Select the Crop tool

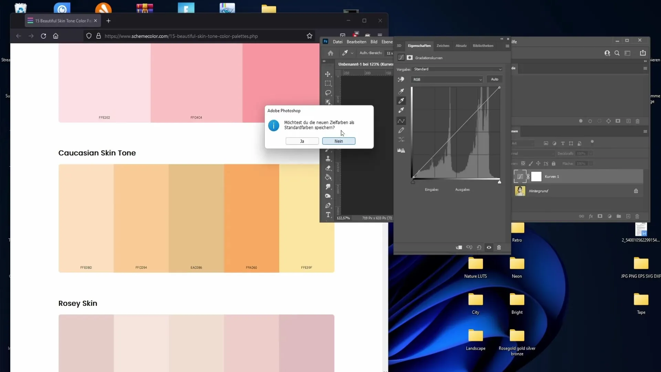coord(329,102)
